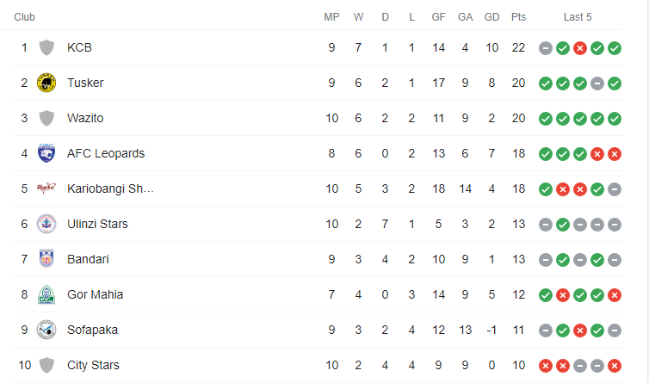This screenshot has width=649, height=383.
Task: Click the Last 5 column header
Action: [x=578, y=17]
